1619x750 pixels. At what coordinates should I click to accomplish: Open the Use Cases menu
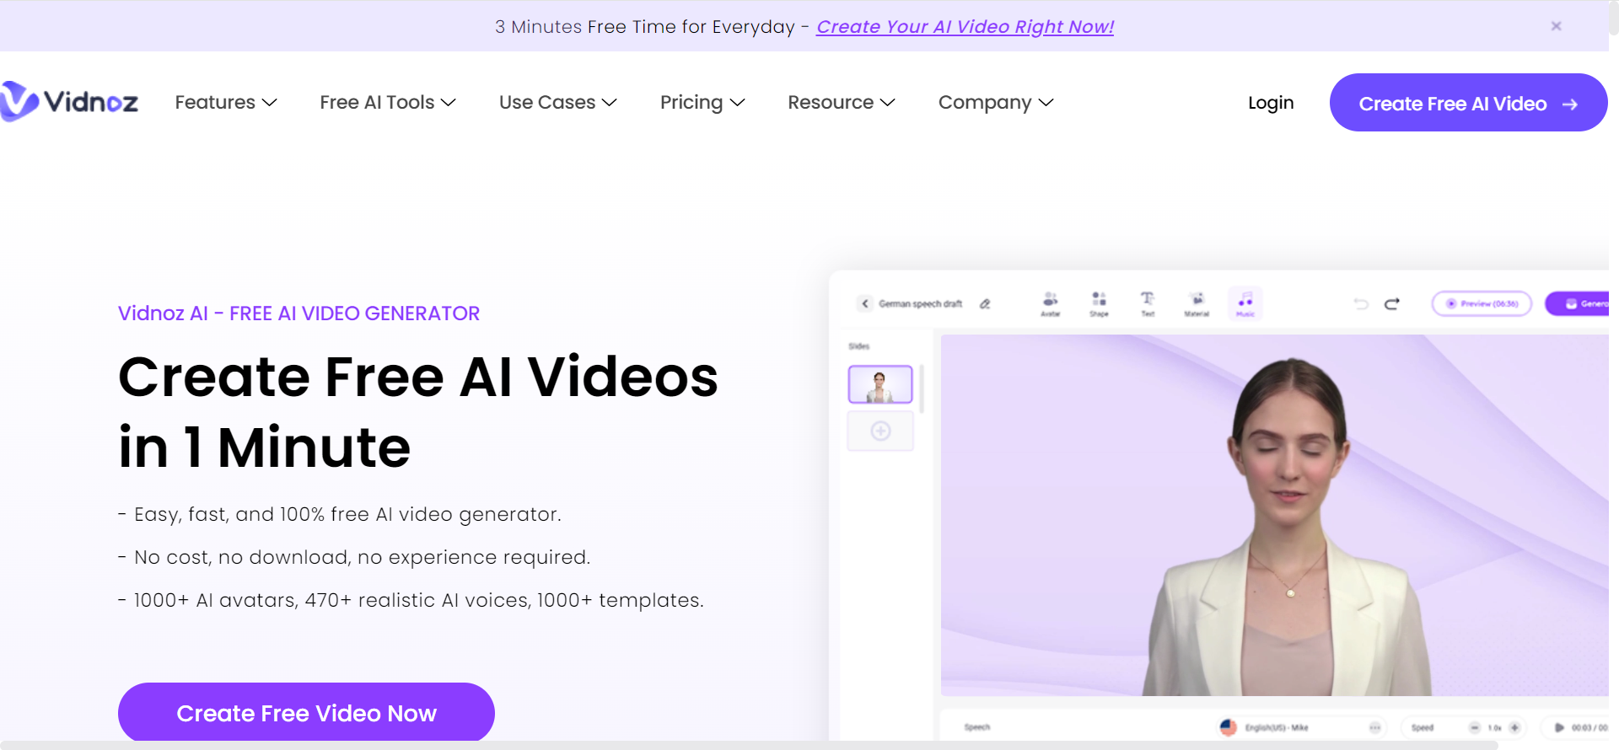click(557, 102)
